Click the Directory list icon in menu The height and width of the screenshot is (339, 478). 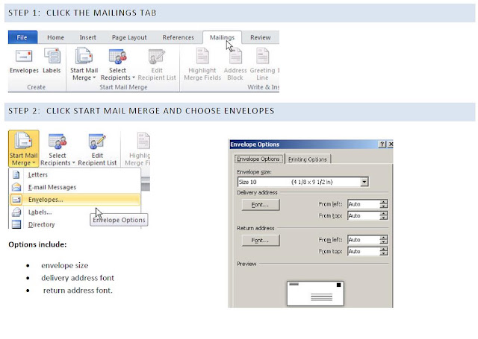(16, 224)
